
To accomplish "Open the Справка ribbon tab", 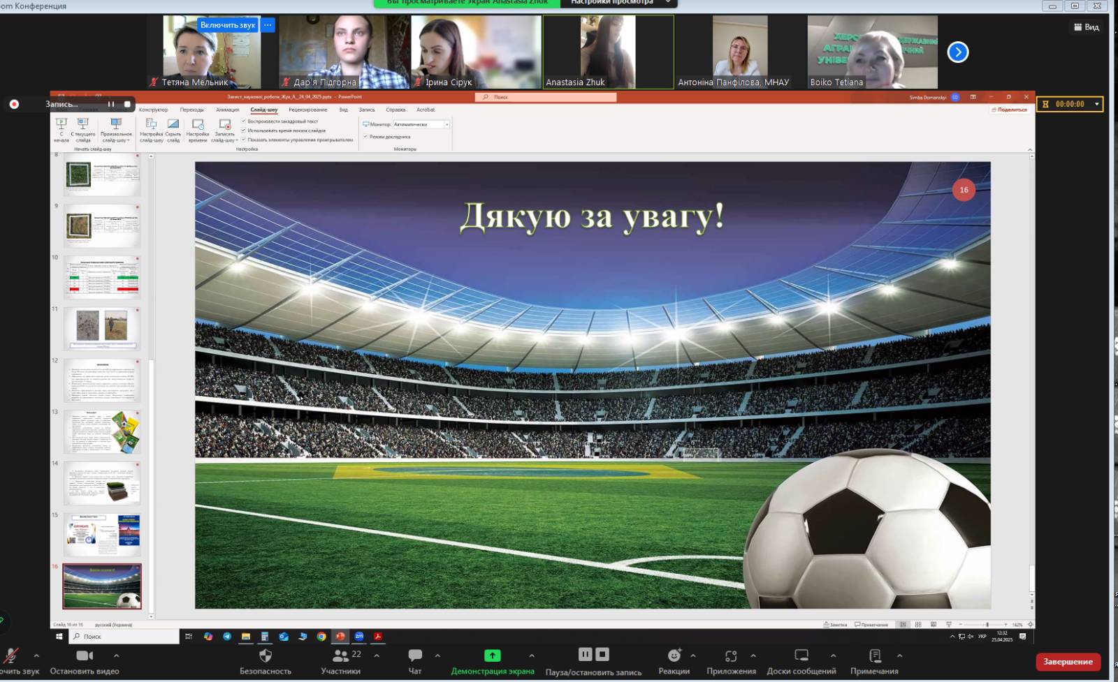I will pos(395,110).
